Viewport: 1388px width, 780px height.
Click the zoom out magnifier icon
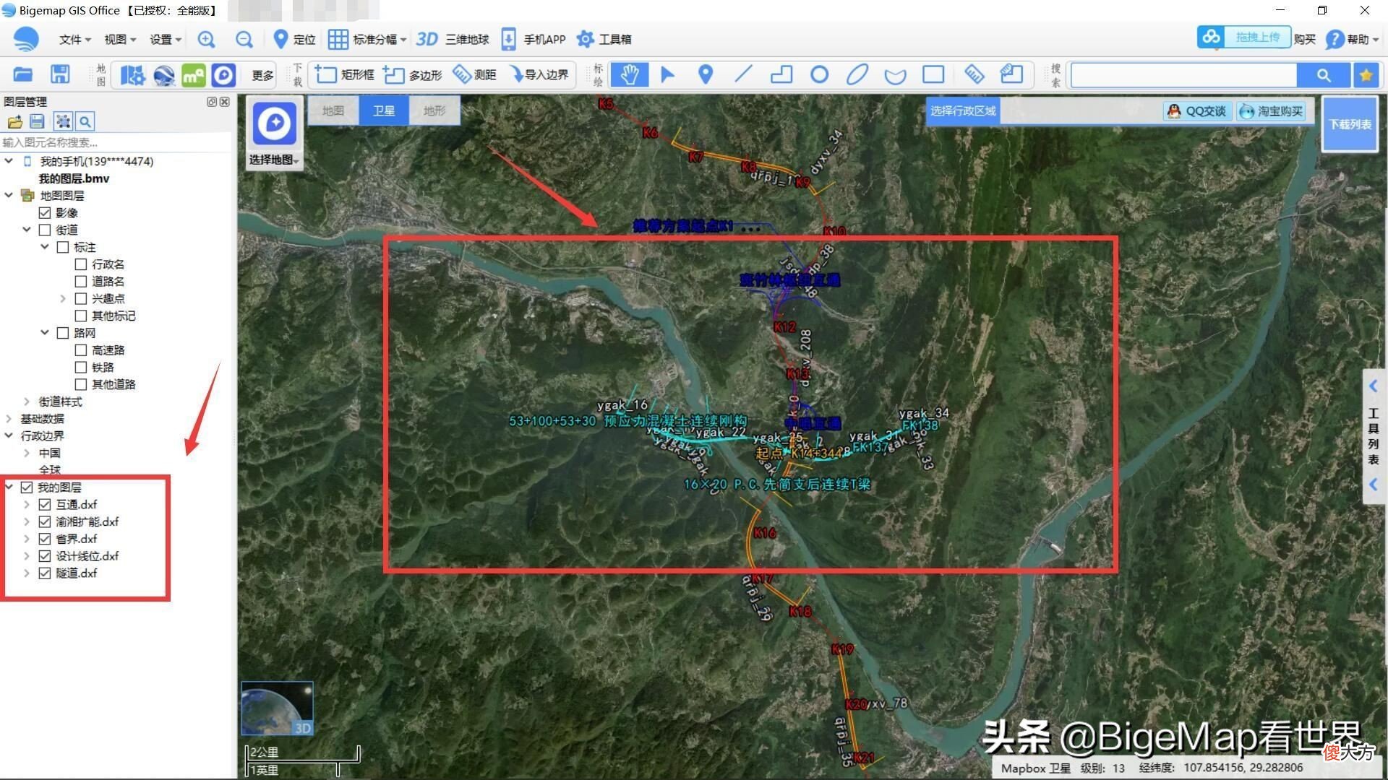(x=244, y=39)
